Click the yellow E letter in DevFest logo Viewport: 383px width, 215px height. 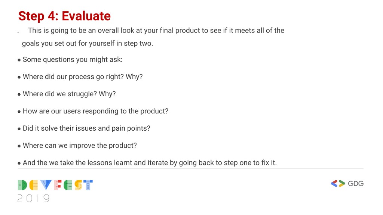point(34,185)
